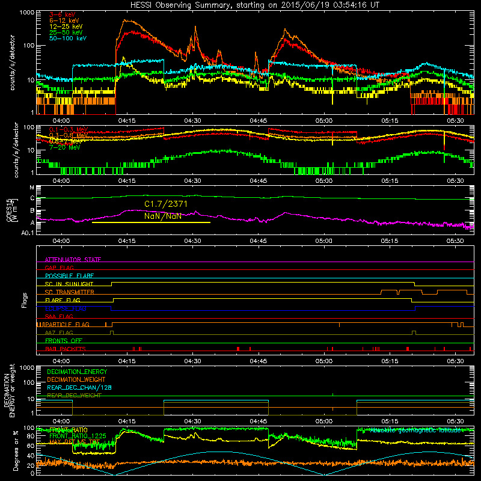Select the FRONTS_OFF flag label
Image resolution: width=481 pixels, height=481 pixels.
(x=64, y=340)
